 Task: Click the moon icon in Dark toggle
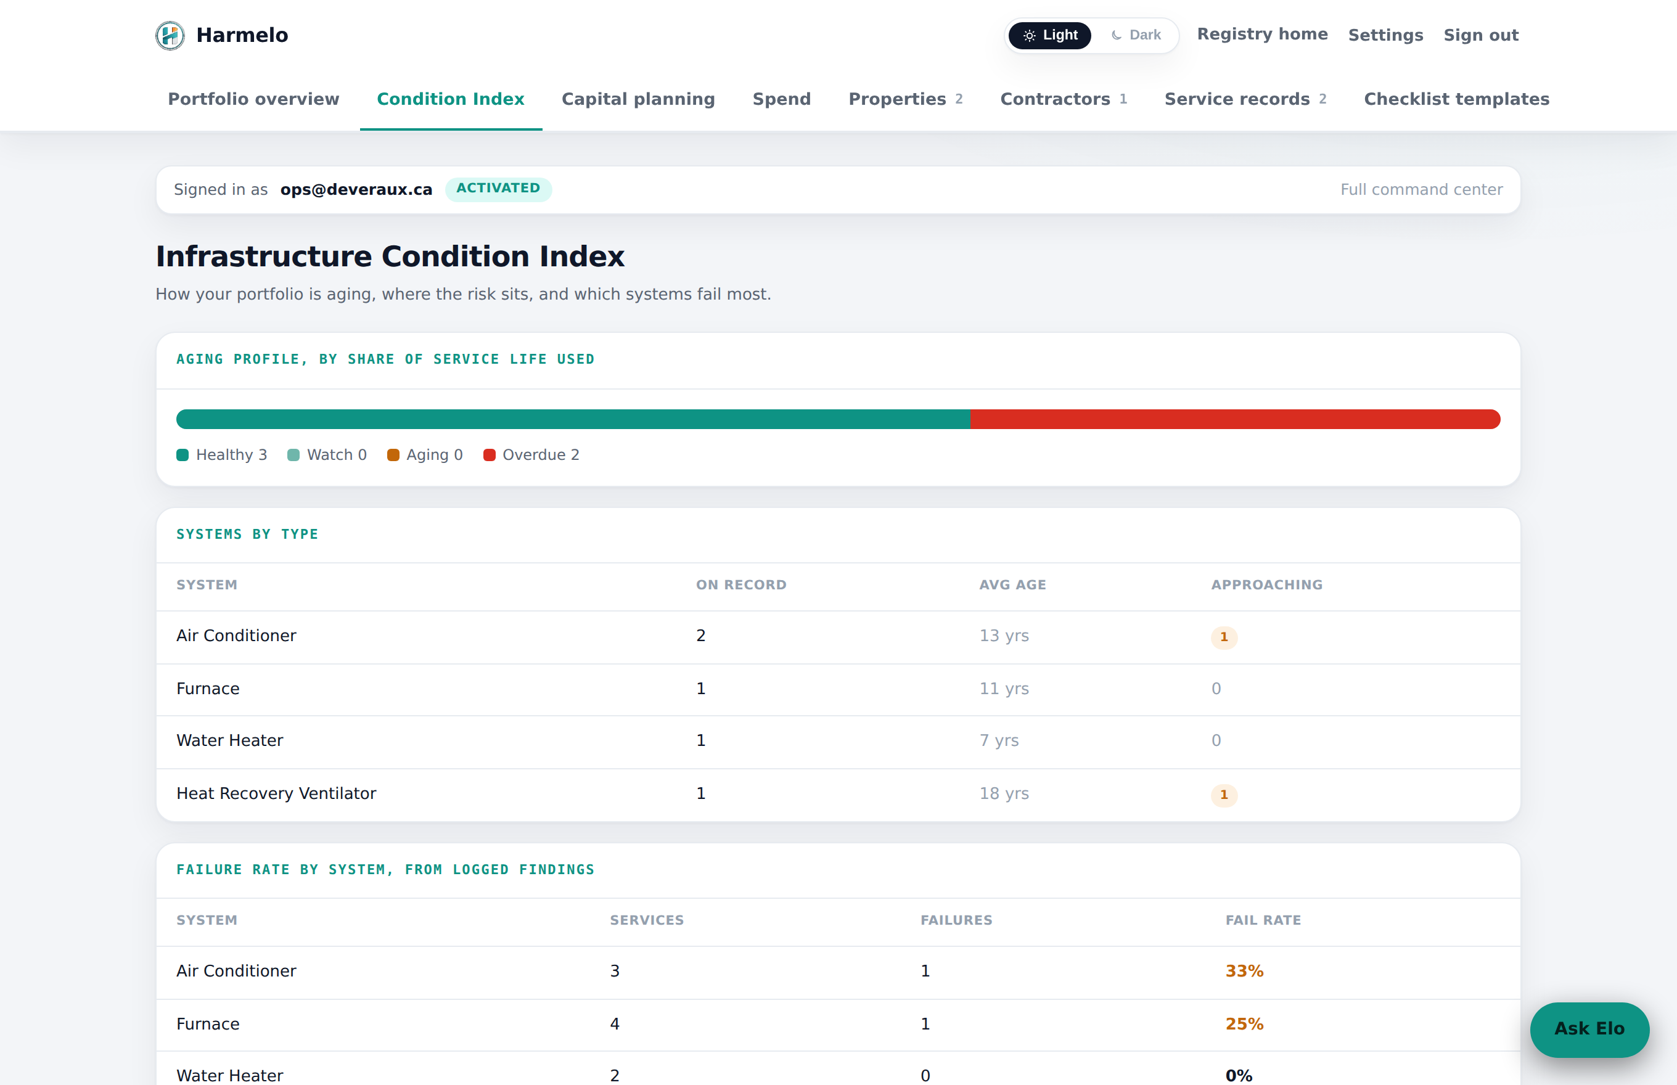[1117, 35]
